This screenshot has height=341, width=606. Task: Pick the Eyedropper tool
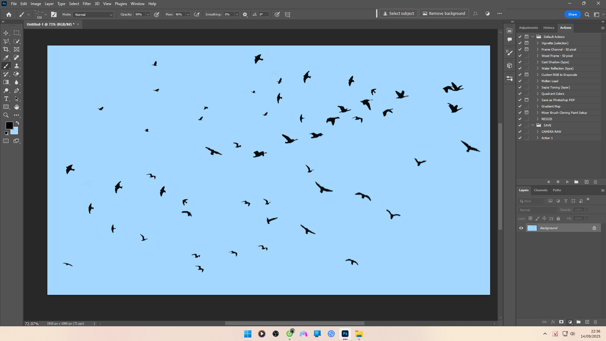[6, 58]
